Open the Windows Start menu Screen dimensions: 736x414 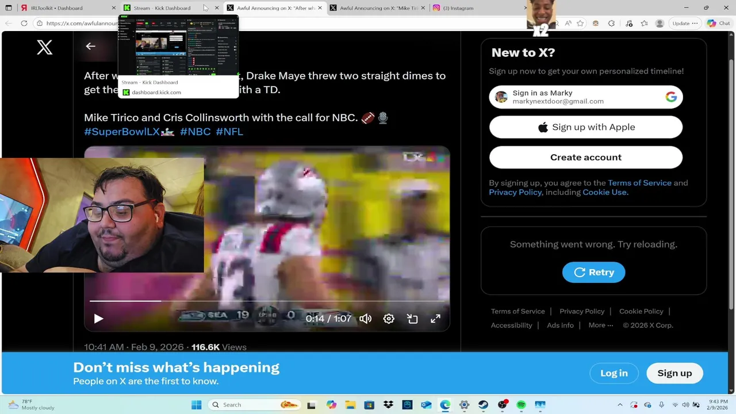tap(196, 405)
